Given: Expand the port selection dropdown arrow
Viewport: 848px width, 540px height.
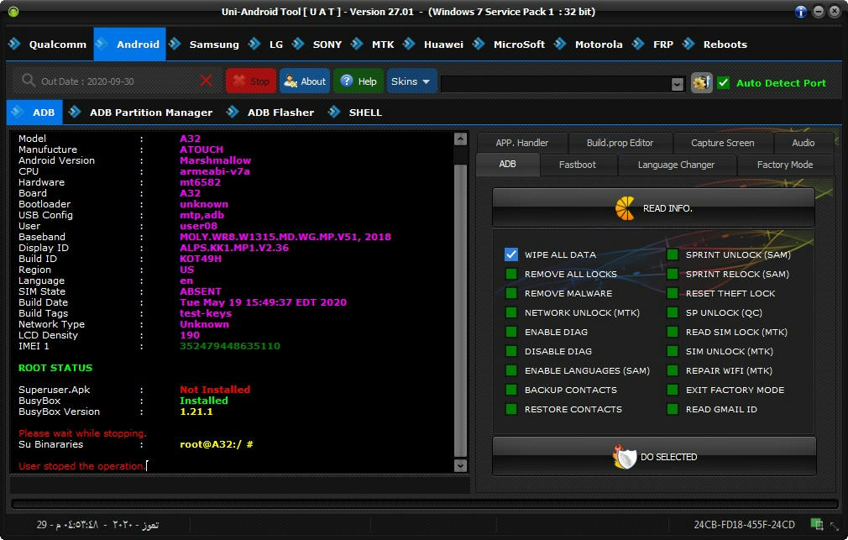Looking at the screenshot, I should pos(677,84).
